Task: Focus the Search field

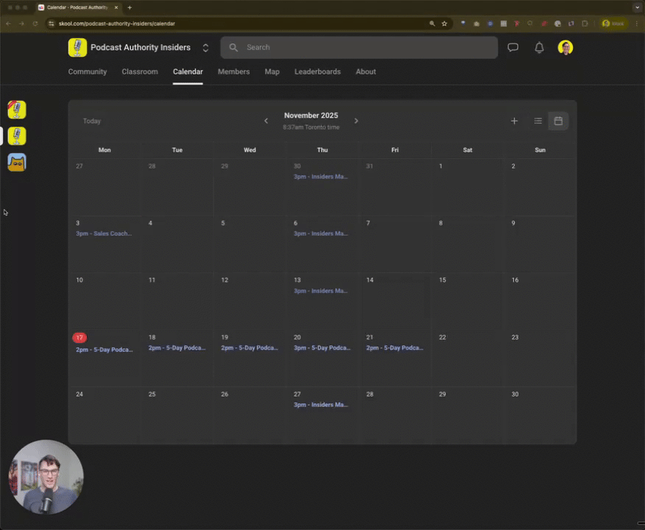Action: [x=359, y=47]
